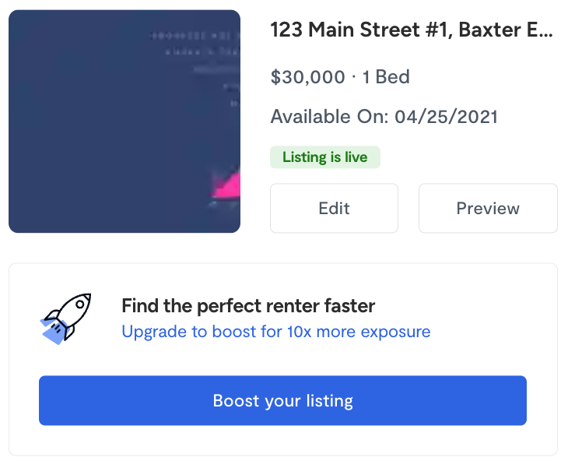
Task: Click the 123 Main Street #1 listing title
Action: click(x=412, y=30)
